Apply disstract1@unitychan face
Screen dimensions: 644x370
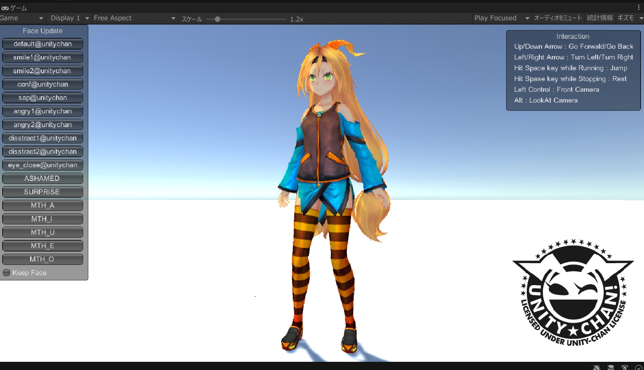pyautogui.click(x=43, y=138)
